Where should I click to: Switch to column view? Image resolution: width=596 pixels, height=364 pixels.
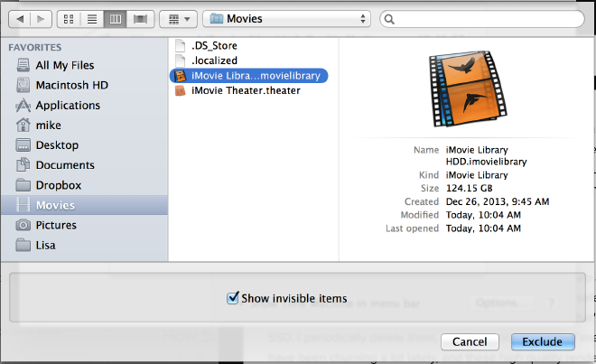[116, 19]
